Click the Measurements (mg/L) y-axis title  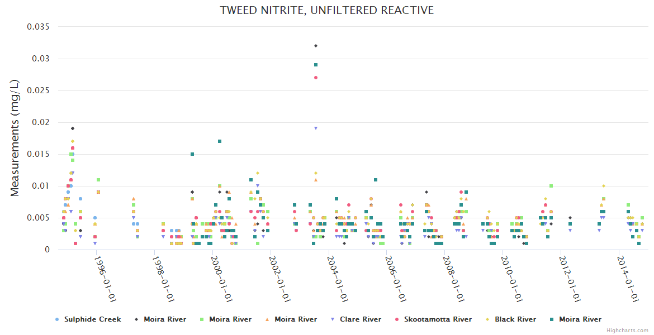[x=15, y=138]
